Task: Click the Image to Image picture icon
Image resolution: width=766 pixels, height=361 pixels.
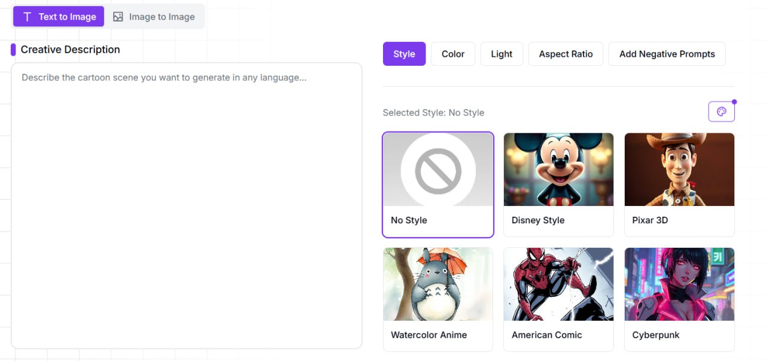Action: pyautogui.click(x=118, y=17)
